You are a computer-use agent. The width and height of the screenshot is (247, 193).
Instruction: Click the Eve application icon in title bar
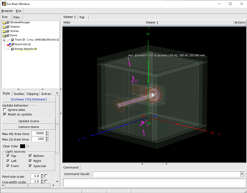(x=4, y=4)
